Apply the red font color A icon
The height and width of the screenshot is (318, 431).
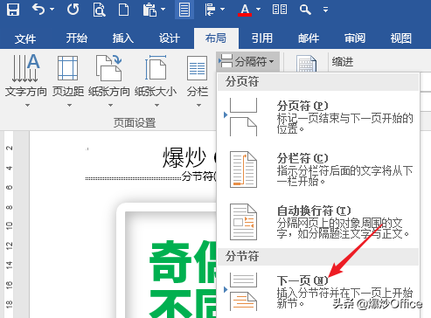[x=245, y=10]
